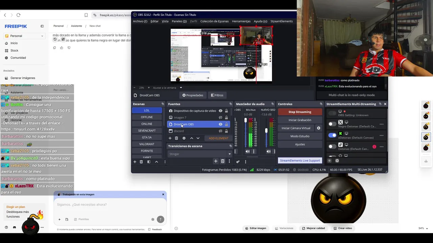Delete the scene transition with trash icon
The width and height of the screenshot is (433, 243).
pyautogui.click(x=223, y=161)
